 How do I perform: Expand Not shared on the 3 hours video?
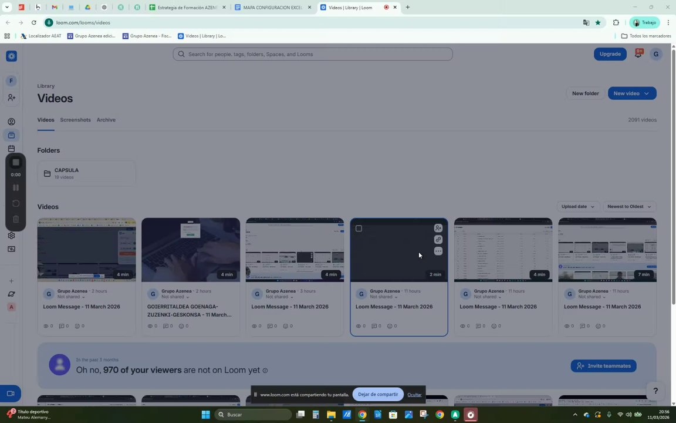[x=280, y=297]
